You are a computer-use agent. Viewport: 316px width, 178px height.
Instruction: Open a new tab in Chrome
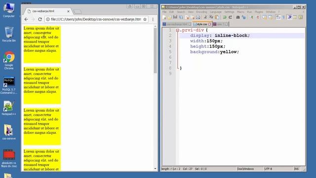[78, 11]
